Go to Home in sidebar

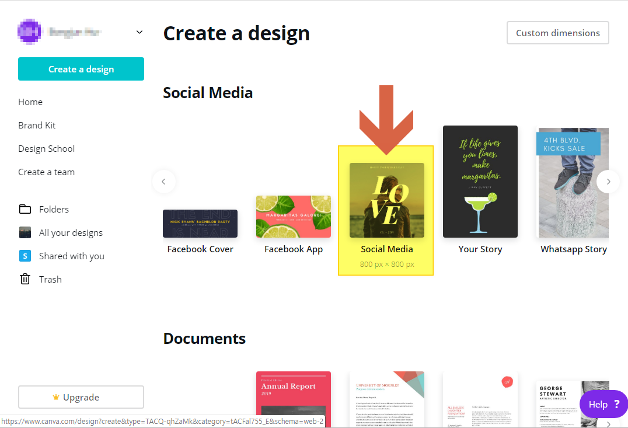[30, 102]
